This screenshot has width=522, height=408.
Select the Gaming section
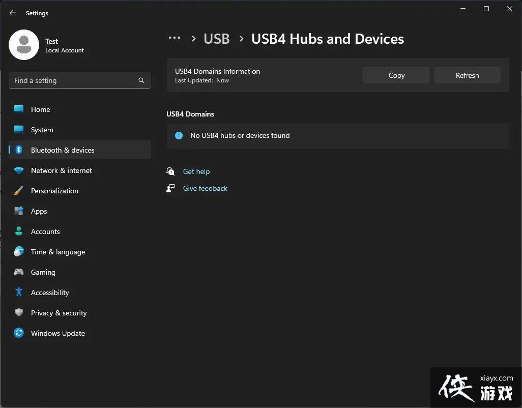(43, 272)
